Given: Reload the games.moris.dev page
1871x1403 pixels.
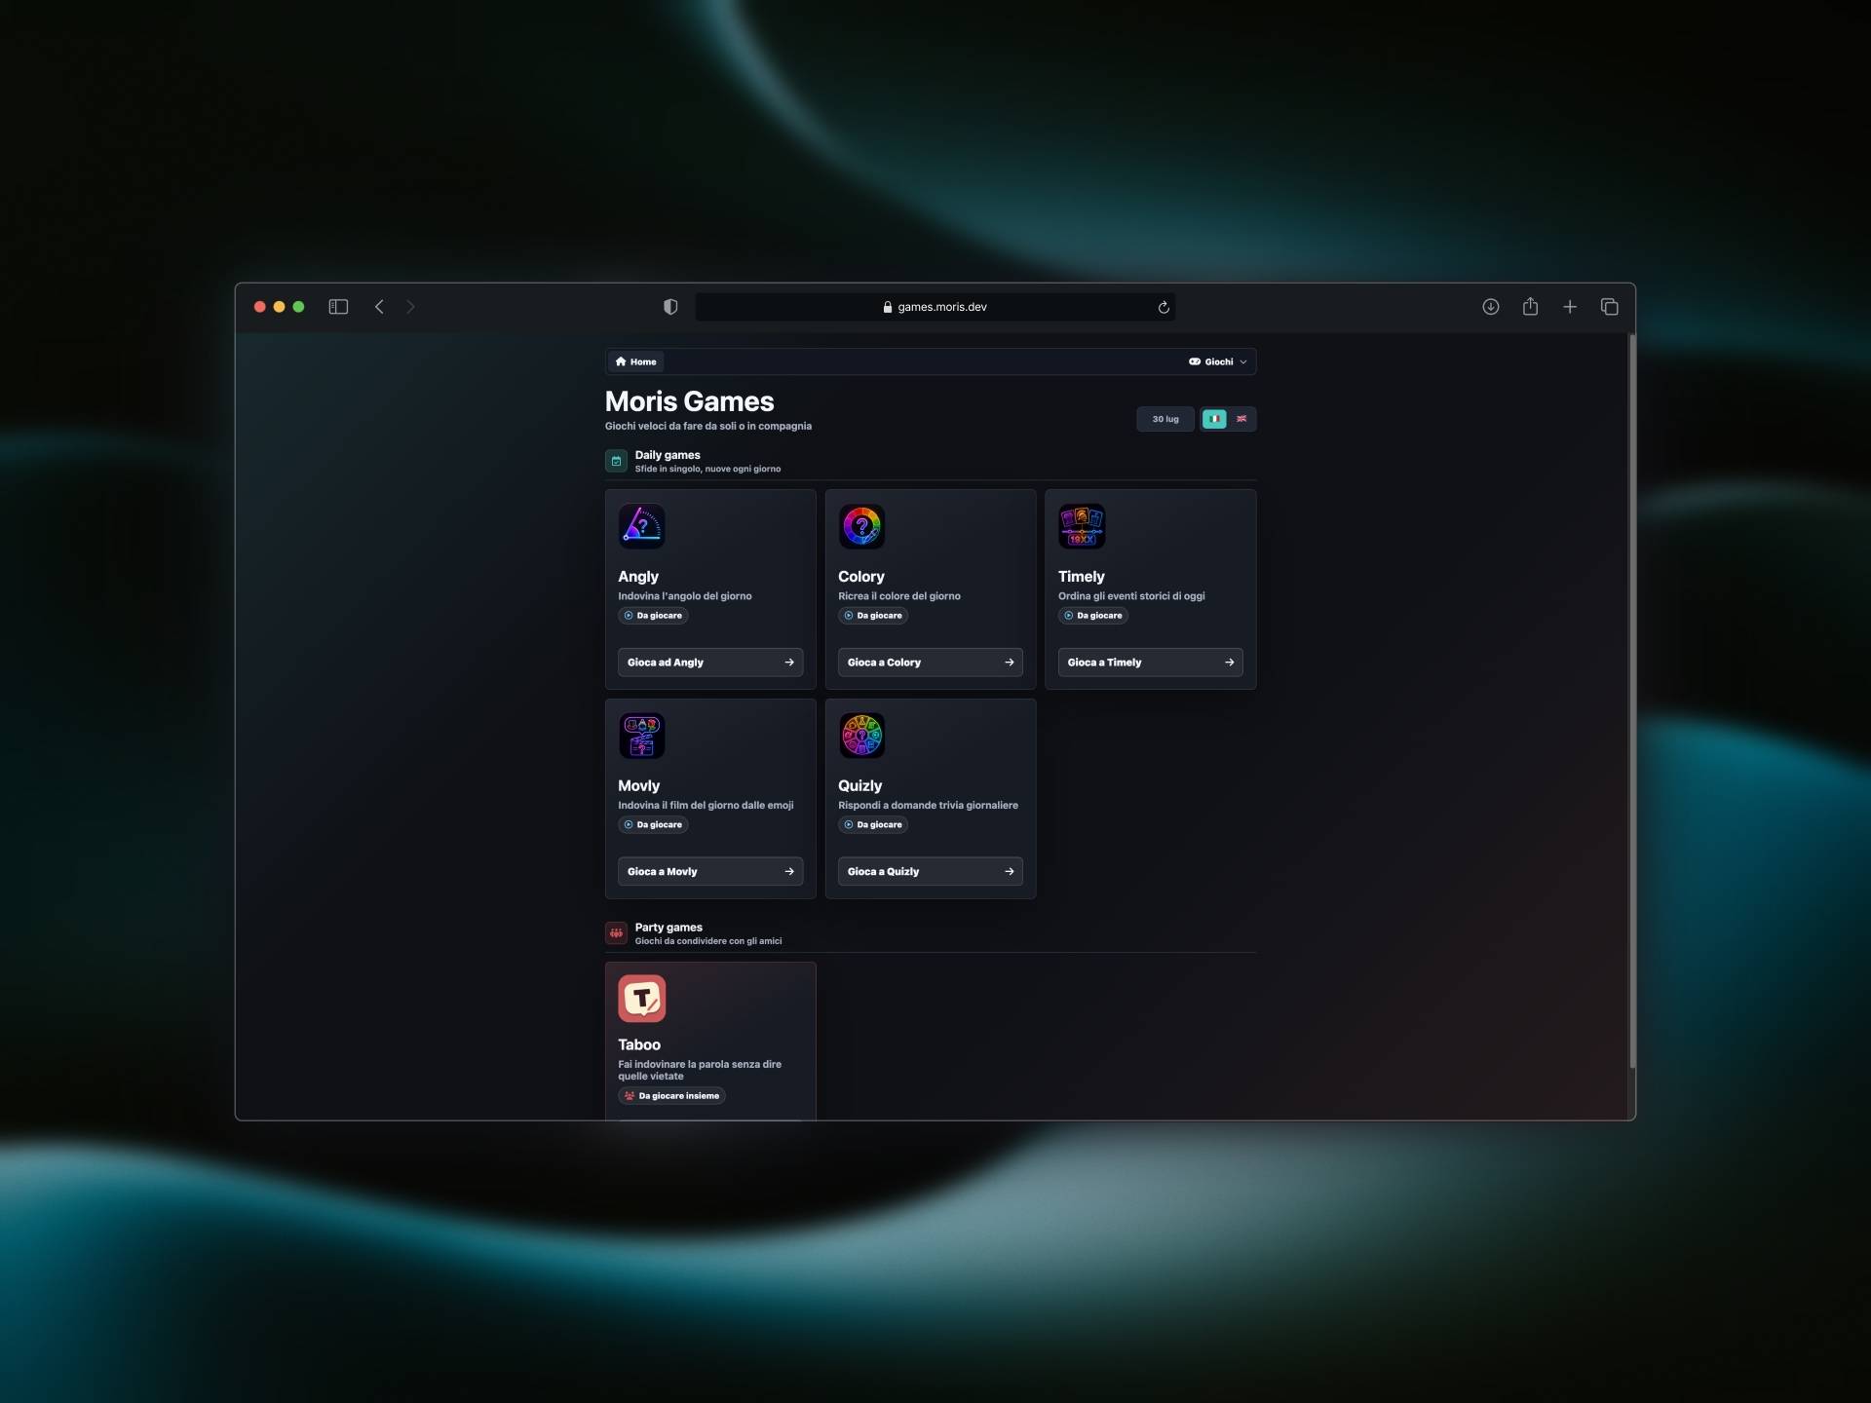Looking at the screenshot, I should pos(1164,307).
